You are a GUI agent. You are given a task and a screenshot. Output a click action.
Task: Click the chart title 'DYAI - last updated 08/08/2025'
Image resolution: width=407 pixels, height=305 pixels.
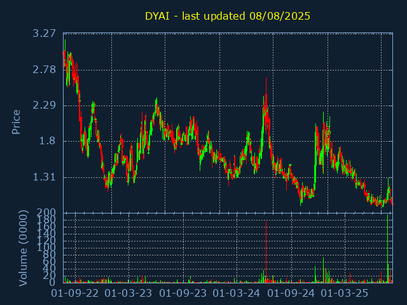pos(228,16)
